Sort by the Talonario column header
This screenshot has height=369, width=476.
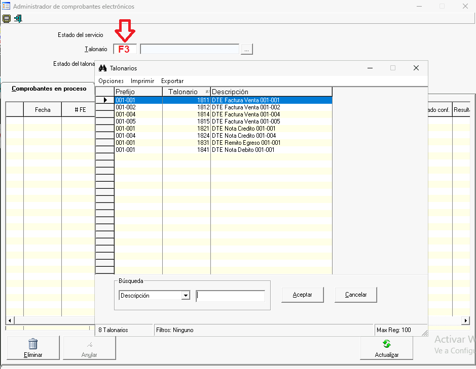(186, 92)
